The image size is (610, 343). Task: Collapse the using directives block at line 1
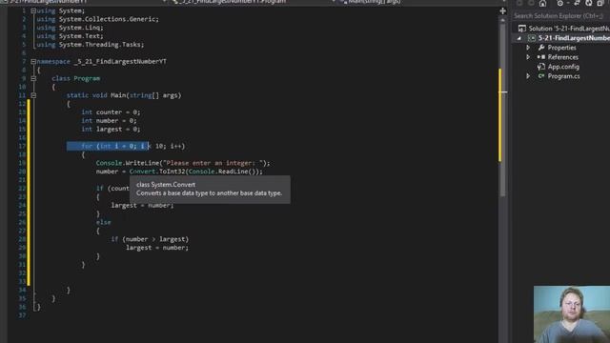coord(33,10)
